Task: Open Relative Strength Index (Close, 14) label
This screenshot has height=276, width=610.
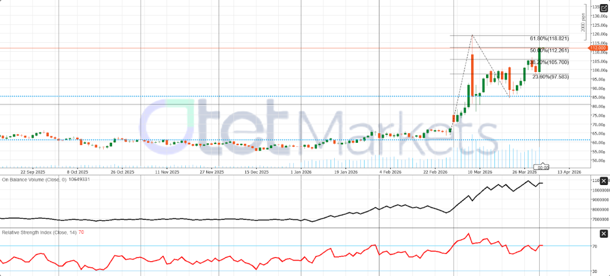Action: [x=38, y=231]
